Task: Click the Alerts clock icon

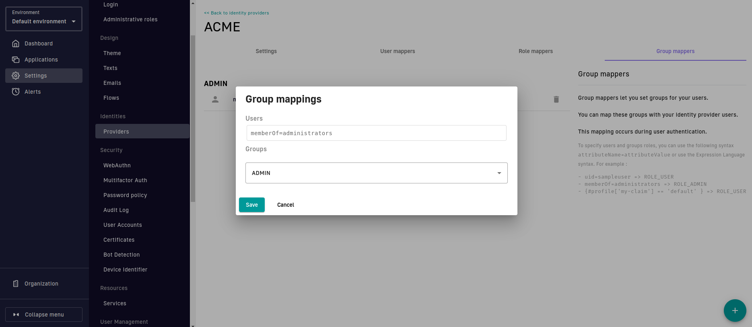Action: [16, 92]
